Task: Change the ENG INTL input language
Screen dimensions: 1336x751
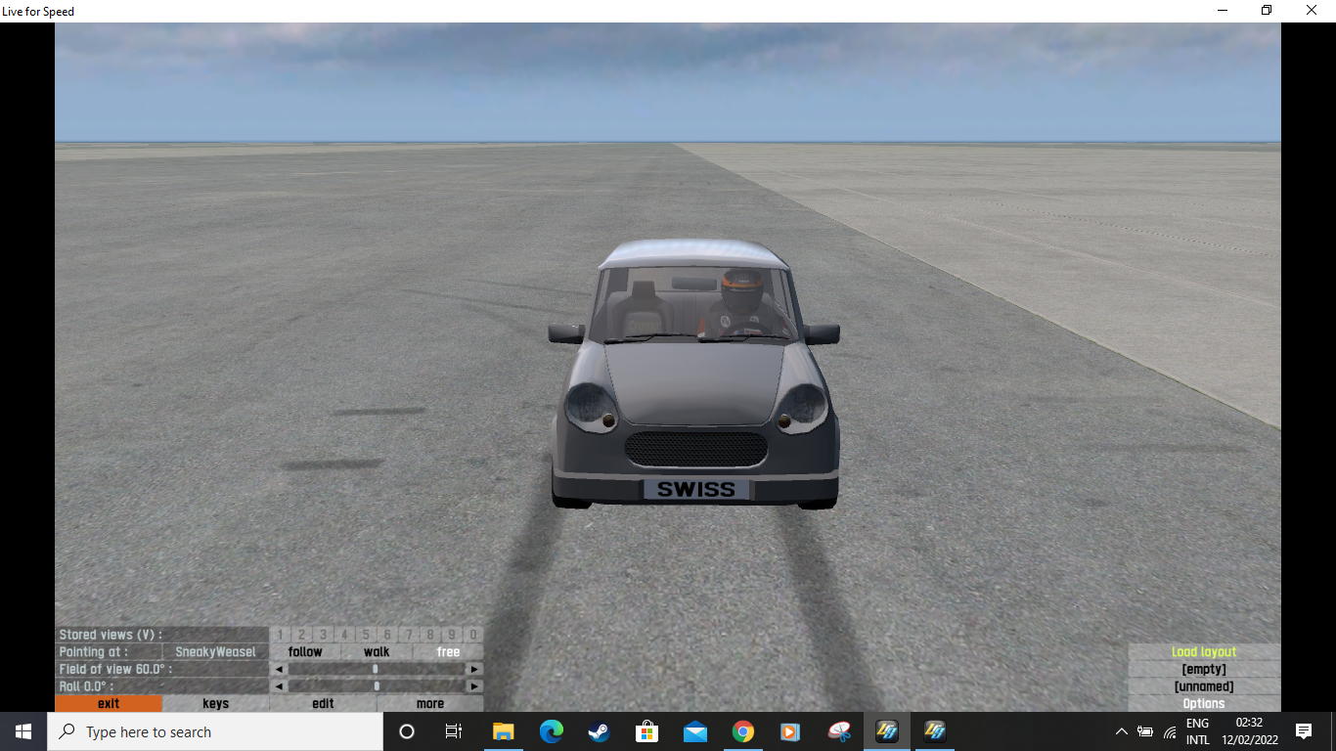Action: [1198, 731]
